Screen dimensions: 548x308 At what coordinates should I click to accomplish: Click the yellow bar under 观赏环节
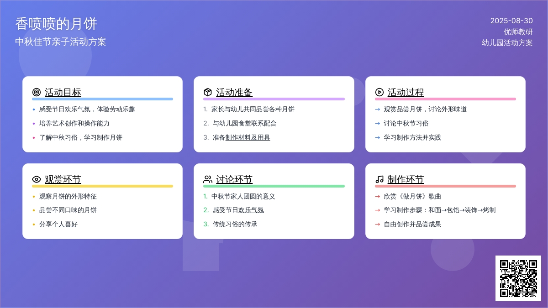pos(103,186)
